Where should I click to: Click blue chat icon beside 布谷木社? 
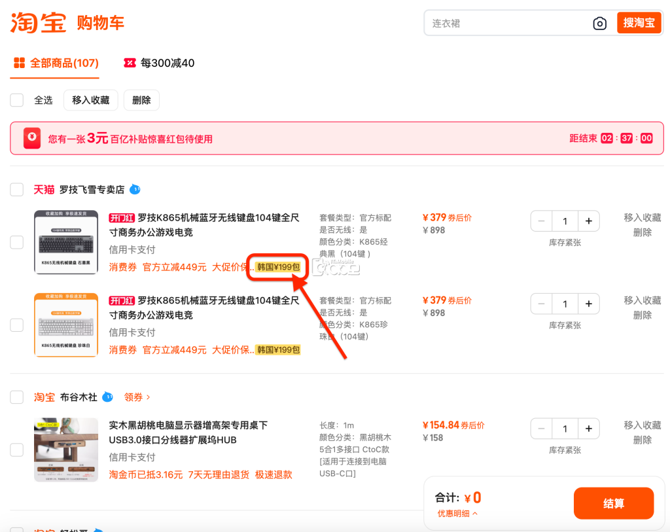(x=108, y=397)
